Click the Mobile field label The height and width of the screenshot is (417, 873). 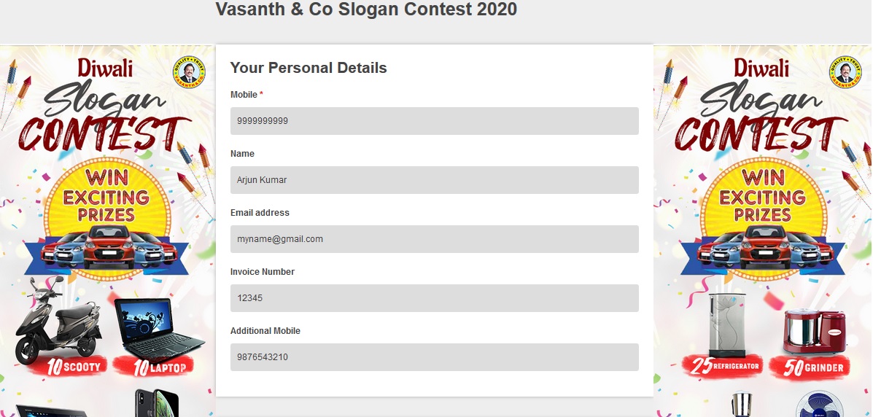[244, 95]
